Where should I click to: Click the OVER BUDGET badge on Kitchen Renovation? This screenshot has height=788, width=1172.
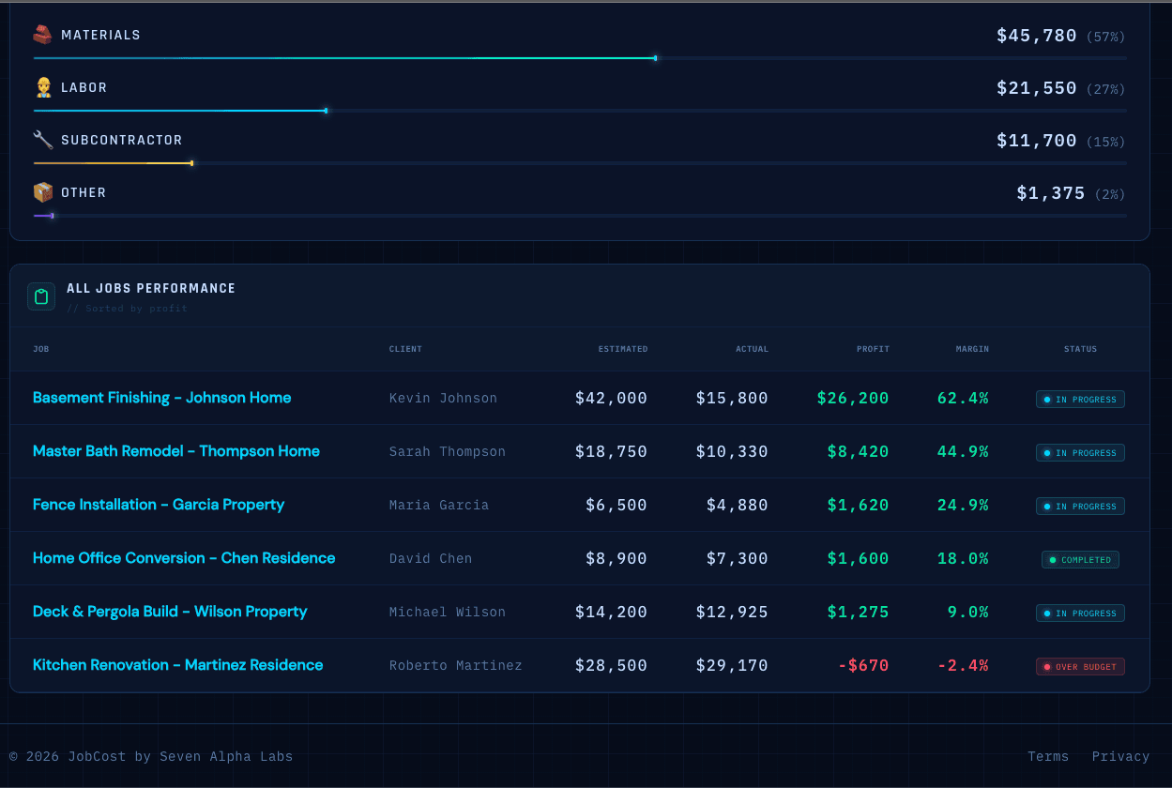(1080, 666)
